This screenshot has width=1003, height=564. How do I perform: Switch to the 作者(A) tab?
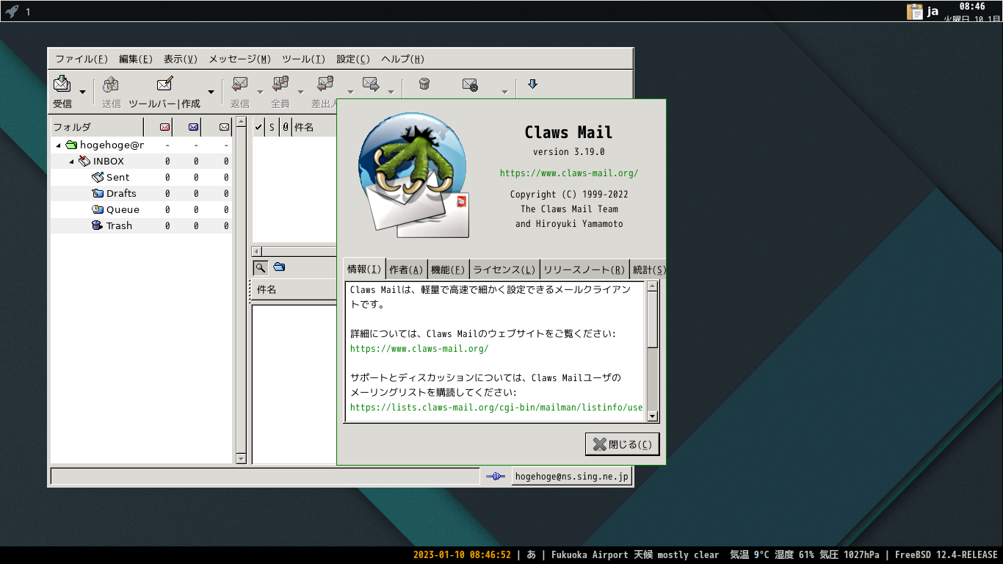point(406,270)
